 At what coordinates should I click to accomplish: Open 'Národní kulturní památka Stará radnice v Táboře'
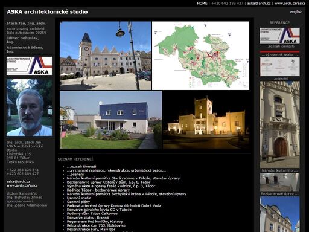123,178
